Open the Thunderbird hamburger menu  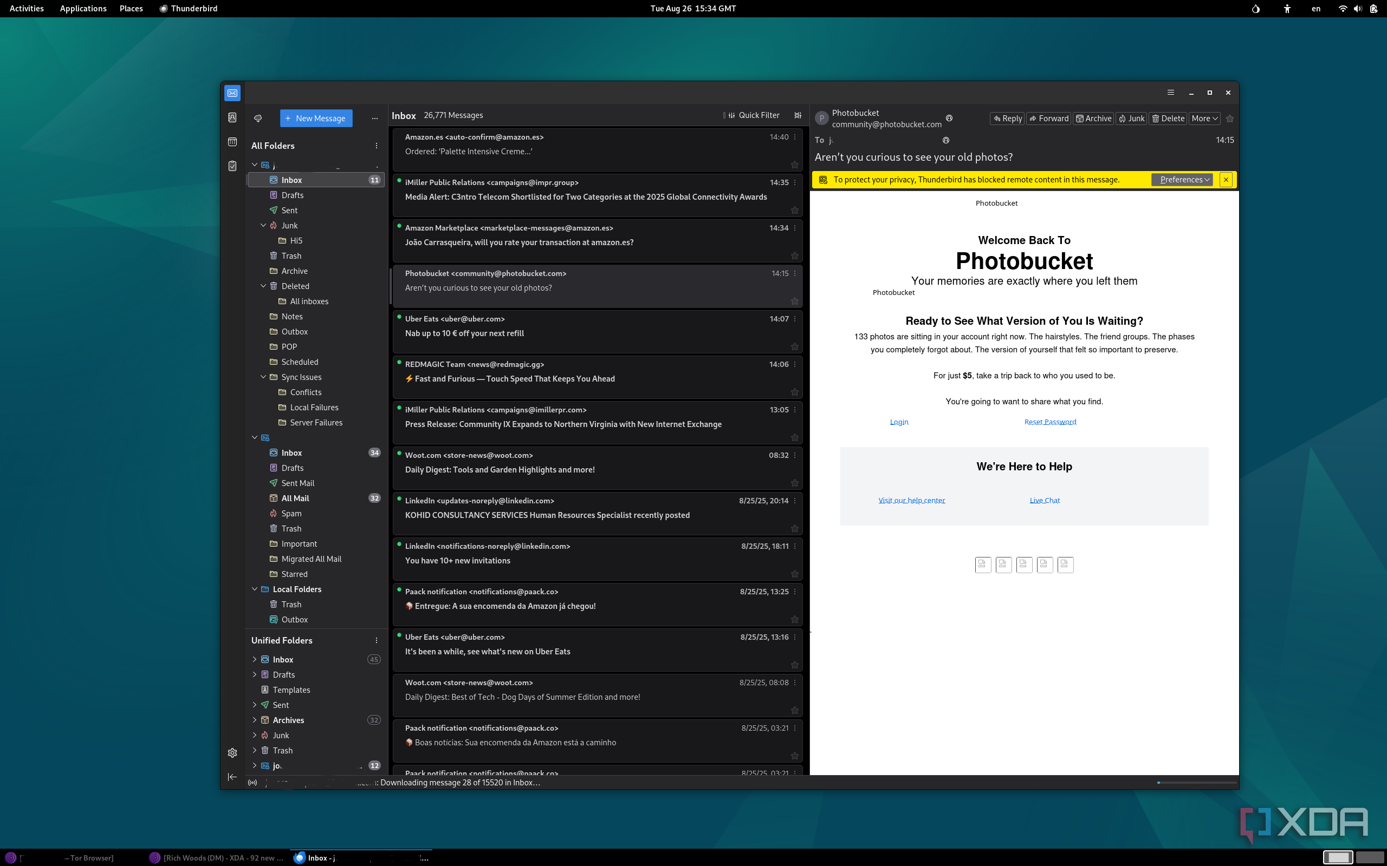tap(1171, 92)
